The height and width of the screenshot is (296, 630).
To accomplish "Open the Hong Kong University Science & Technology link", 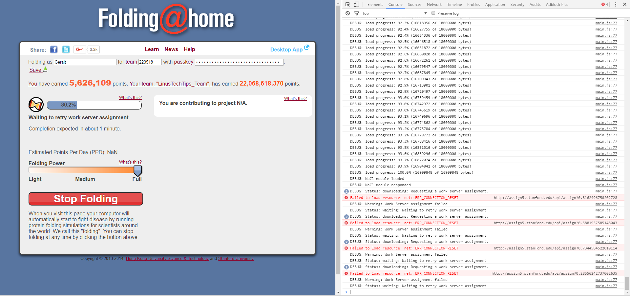I will point(167,259).
